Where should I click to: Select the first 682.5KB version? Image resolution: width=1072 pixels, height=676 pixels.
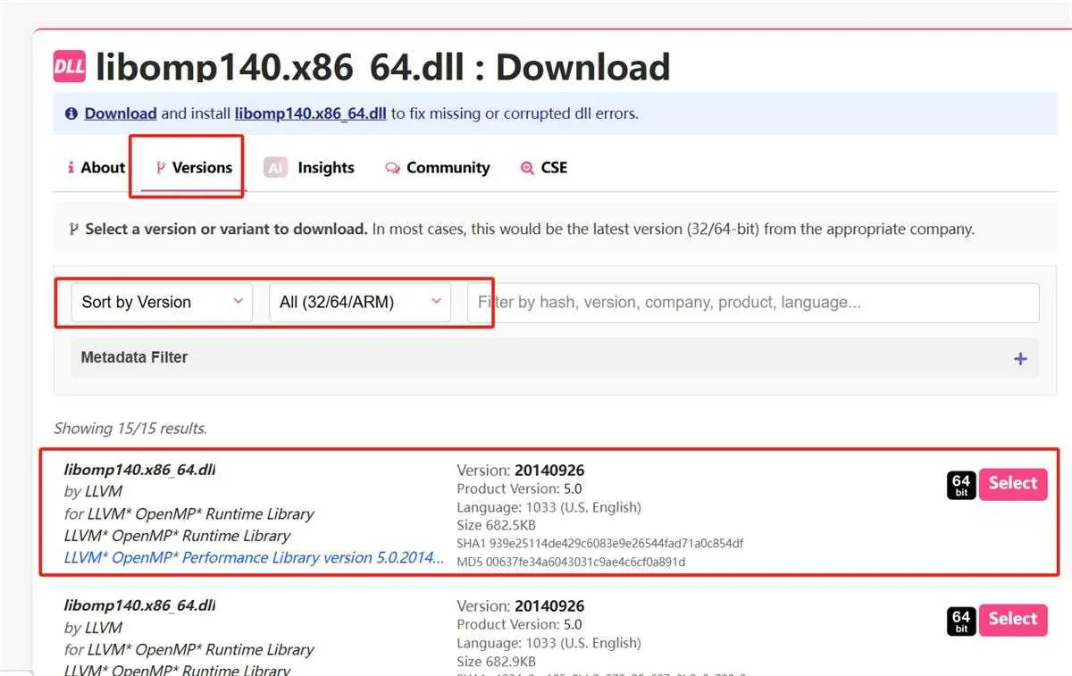click(1013, 484)
